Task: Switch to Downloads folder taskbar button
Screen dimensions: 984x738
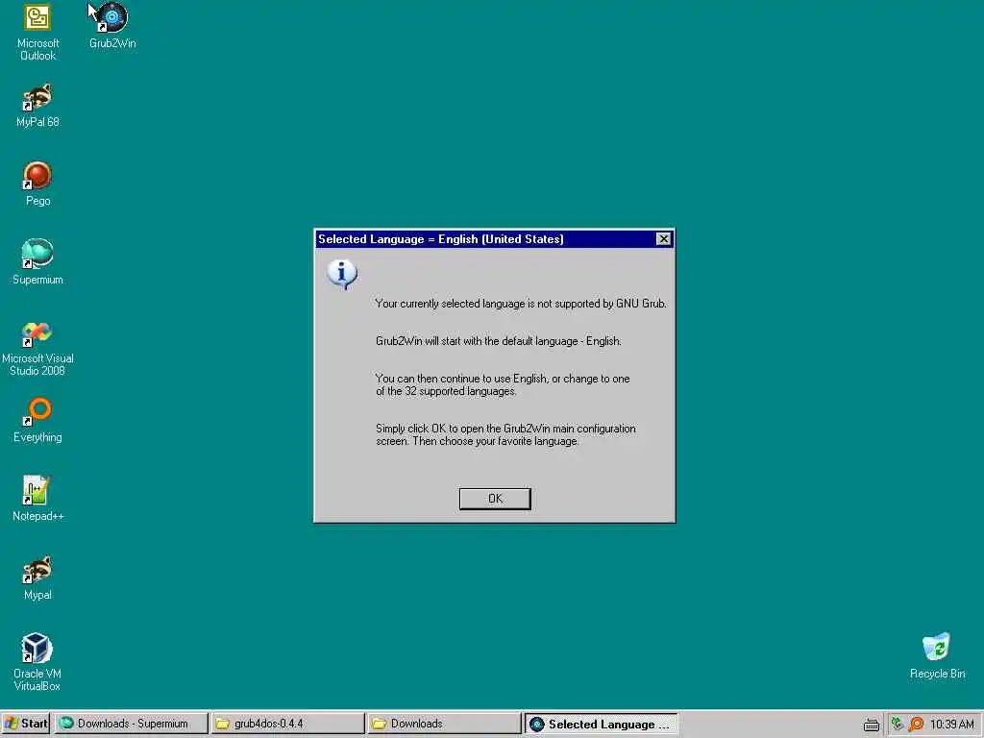Action: coord(444,724)
